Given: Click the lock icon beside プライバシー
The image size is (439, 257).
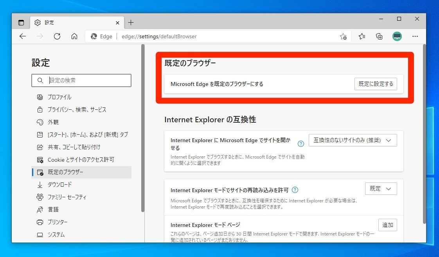Looking at the screenshot, I should click(x=40, y=109).
